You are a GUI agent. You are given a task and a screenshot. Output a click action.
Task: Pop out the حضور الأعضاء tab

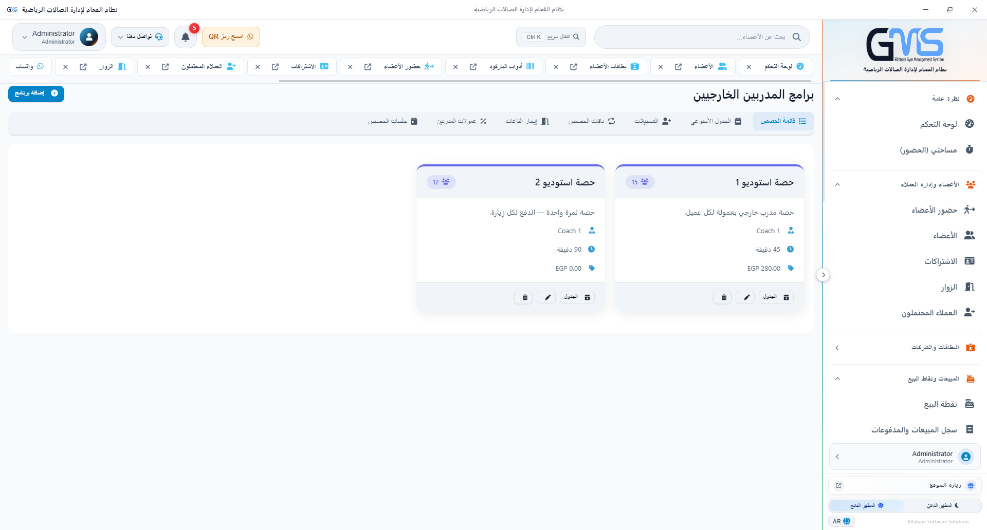coord(368,67)
